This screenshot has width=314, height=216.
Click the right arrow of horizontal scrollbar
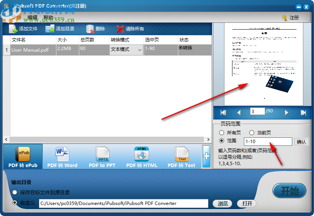click(x=208, y=139)
